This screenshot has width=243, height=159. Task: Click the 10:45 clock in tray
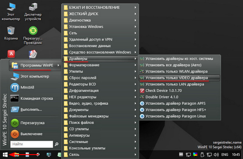point(236,155)
